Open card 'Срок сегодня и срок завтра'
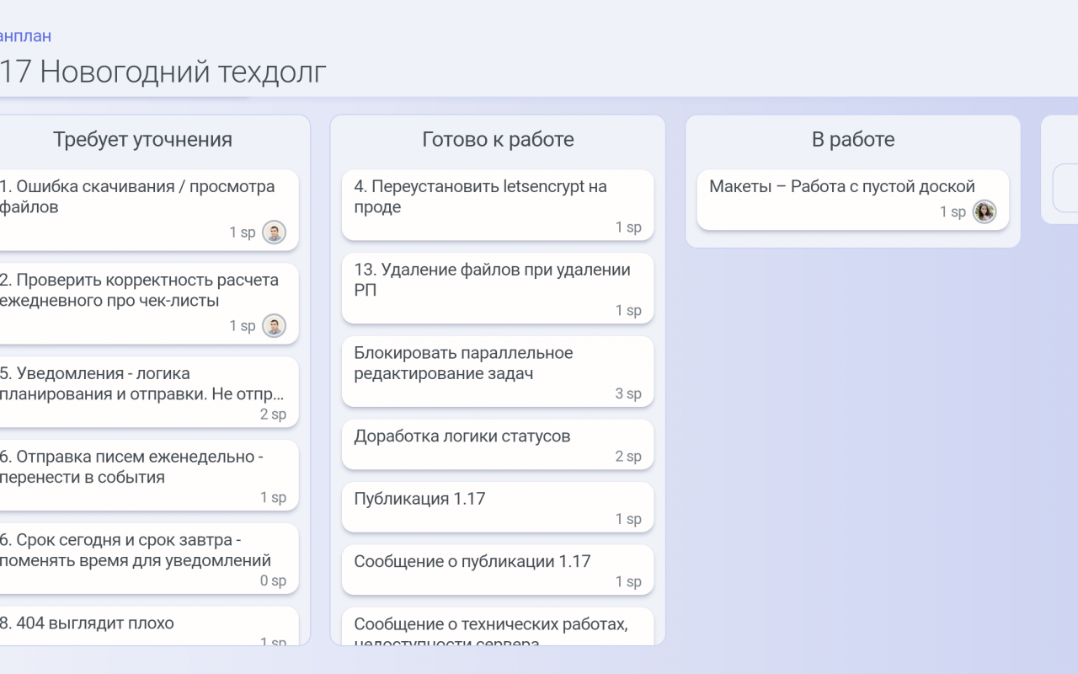The width and height of the screenshot is (1078, 674). [x=149, y=559]
